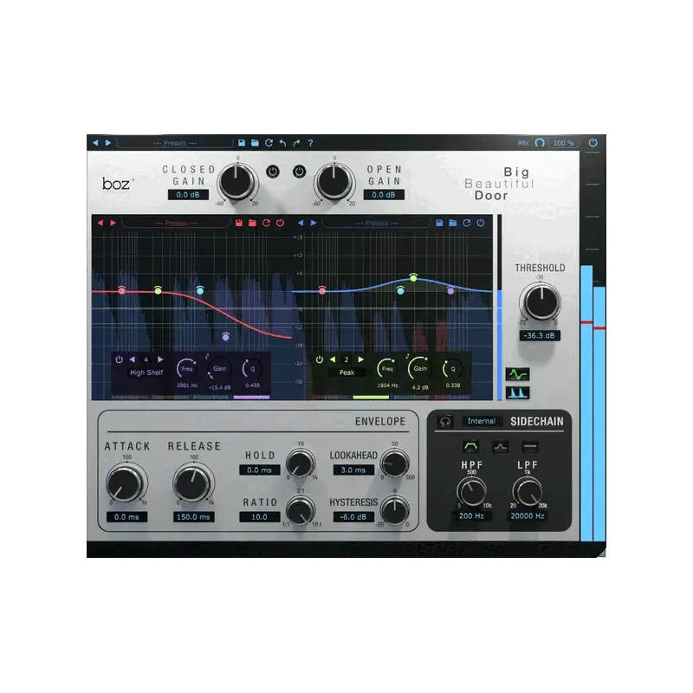Open help via the question mark icon
This screenshot has height=693, width=693.
310,143
